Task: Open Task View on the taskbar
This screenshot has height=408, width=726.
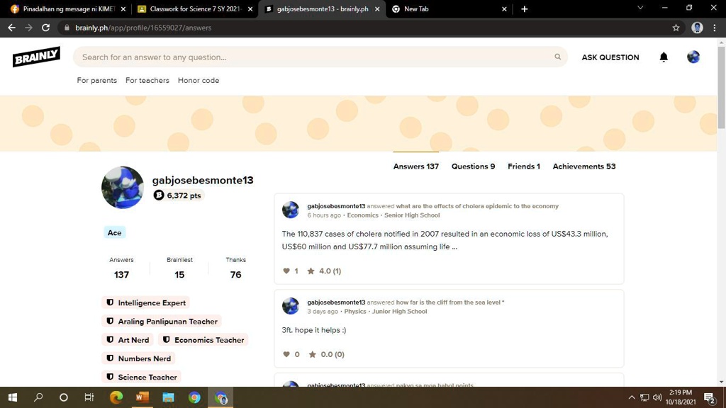Action: (x=89, y=397)
